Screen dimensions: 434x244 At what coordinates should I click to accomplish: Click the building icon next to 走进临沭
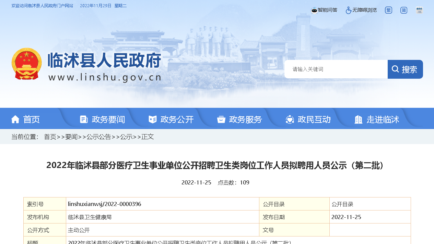359,119
